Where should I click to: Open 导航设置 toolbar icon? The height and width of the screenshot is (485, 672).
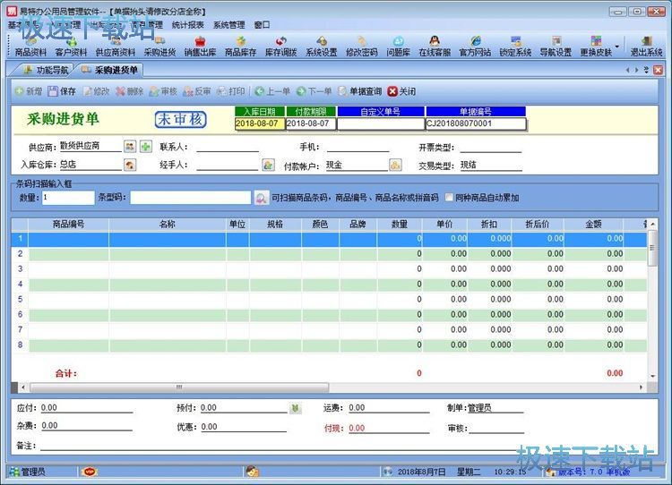tap(556, 47)
